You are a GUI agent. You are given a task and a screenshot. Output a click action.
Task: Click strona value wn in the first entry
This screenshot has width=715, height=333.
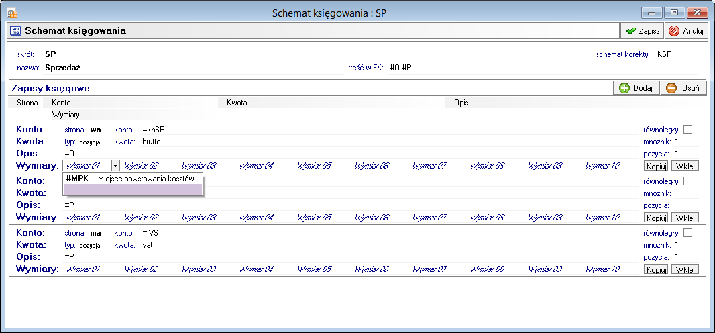coord(95,130)
